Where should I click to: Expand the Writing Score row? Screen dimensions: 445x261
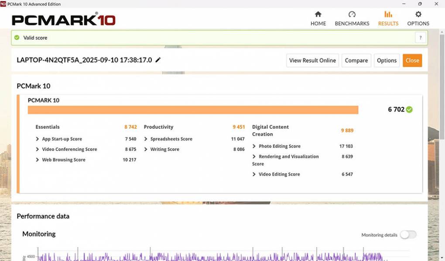point(146,150)
